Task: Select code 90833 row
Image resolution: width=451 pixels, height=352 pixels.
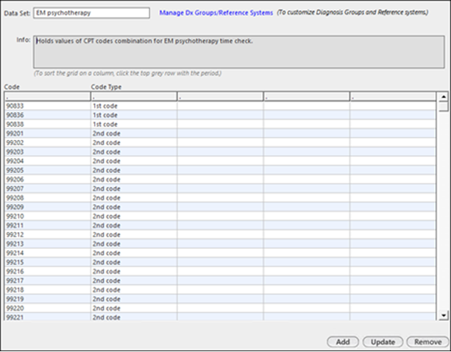Action: (220, 106)
